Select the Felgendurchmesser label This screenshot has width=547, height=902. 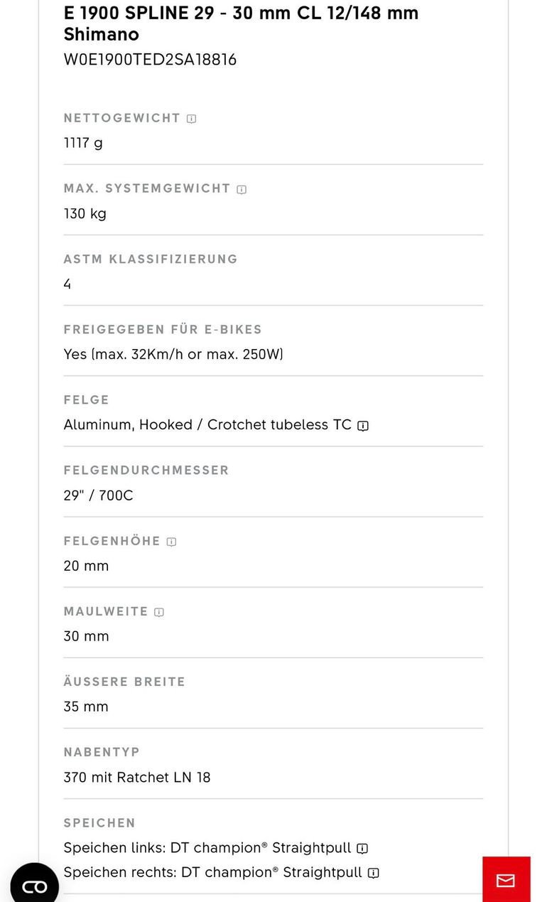[x=146, y=471]
